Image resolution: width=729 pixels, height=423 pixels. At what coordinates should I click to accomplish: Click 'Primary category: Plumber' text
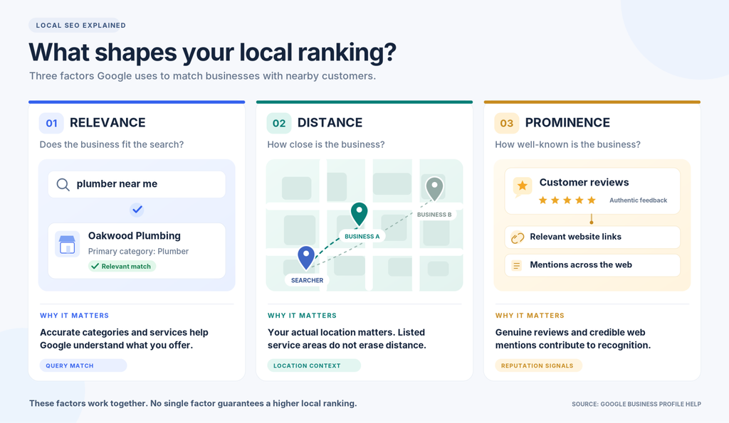[x=139, y=251]
